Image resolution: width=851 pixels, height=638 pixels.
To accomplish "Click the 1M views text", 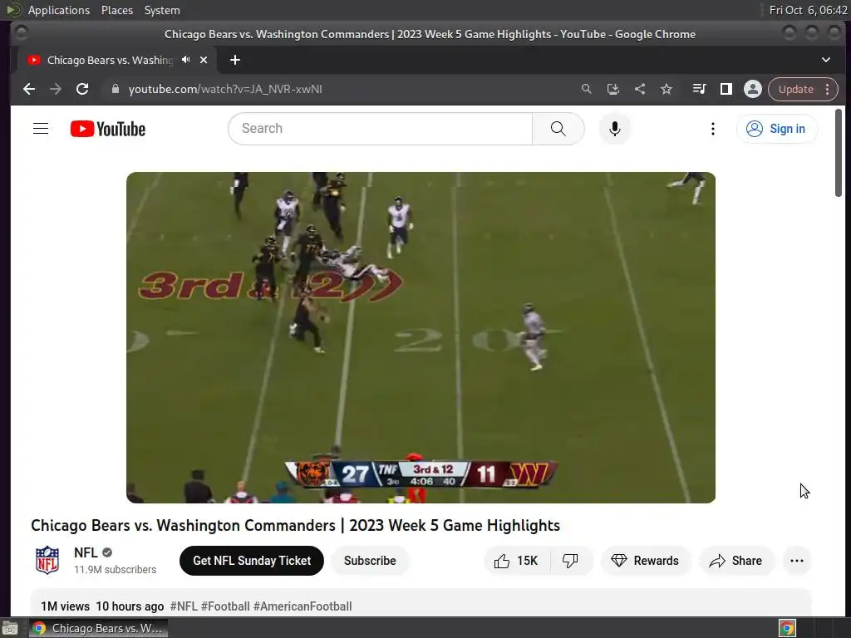I will coord(65,606).
